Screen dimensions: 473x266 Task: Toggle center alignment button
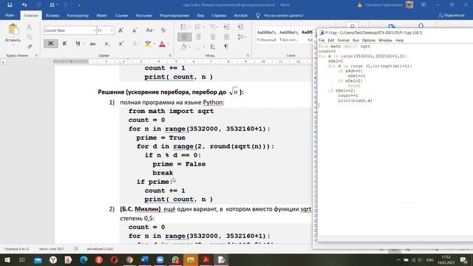(x=198, y=37)
